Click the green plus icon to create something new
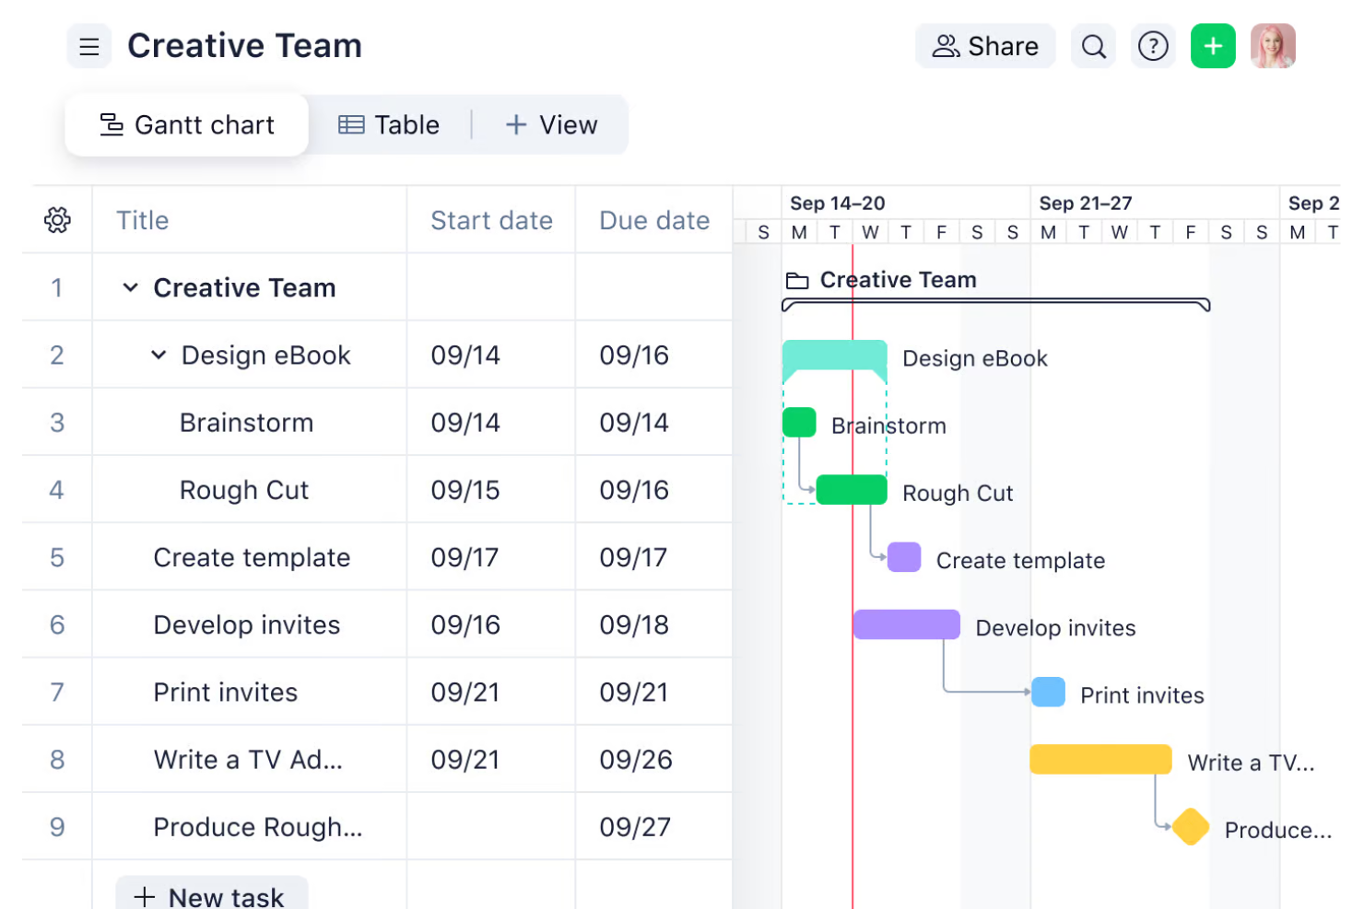 coord(1213,45)
